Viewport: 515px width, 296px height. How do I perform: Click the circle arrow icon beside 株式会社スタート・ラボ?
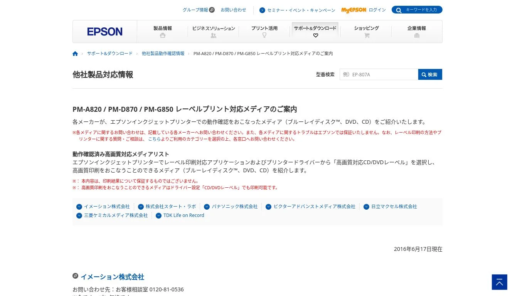141,207
